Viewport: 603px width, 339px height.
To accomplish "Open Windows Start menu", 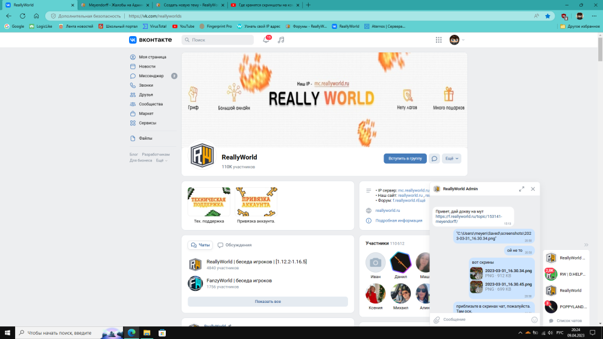I will point(7,333).
